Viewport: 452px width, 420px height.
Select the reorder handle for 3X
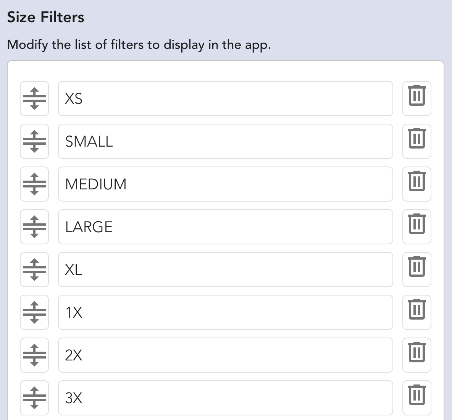pyautogui.click(x=34, y=398)
